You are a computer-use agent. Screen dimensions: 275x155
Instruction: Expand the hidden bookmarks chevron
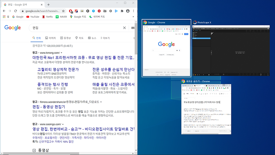(133, 17)
